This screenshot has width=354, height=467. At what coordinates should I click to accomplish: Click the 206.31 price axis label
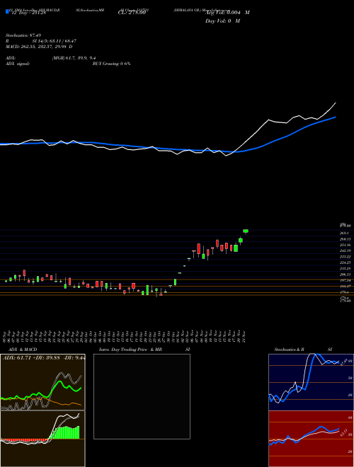346,275
